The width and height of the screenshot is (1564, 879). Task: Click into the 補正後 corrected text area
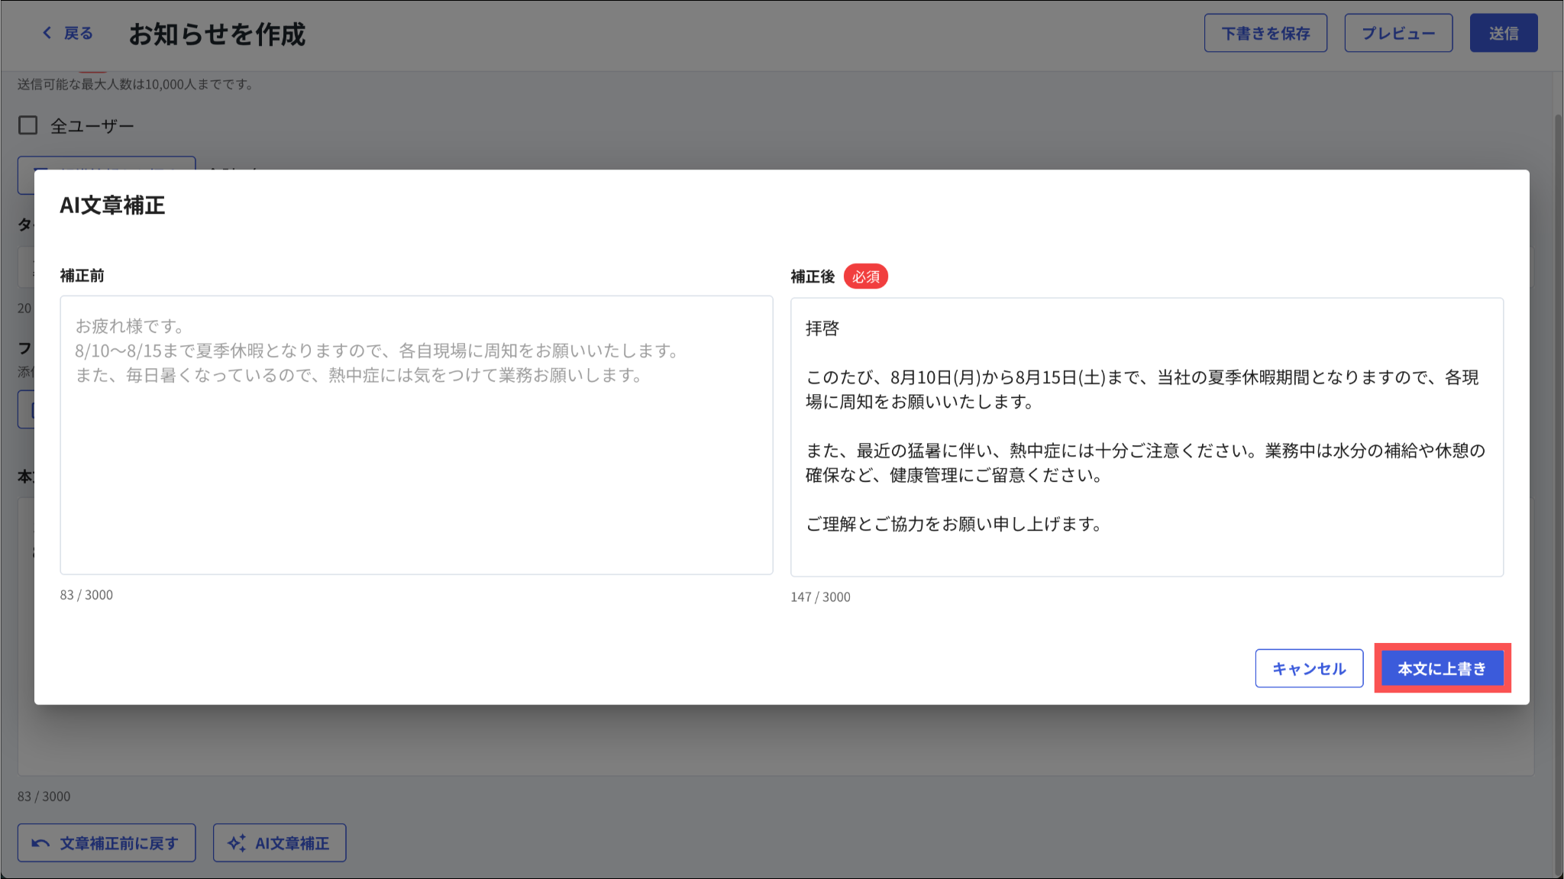(x=1146, y=550)
